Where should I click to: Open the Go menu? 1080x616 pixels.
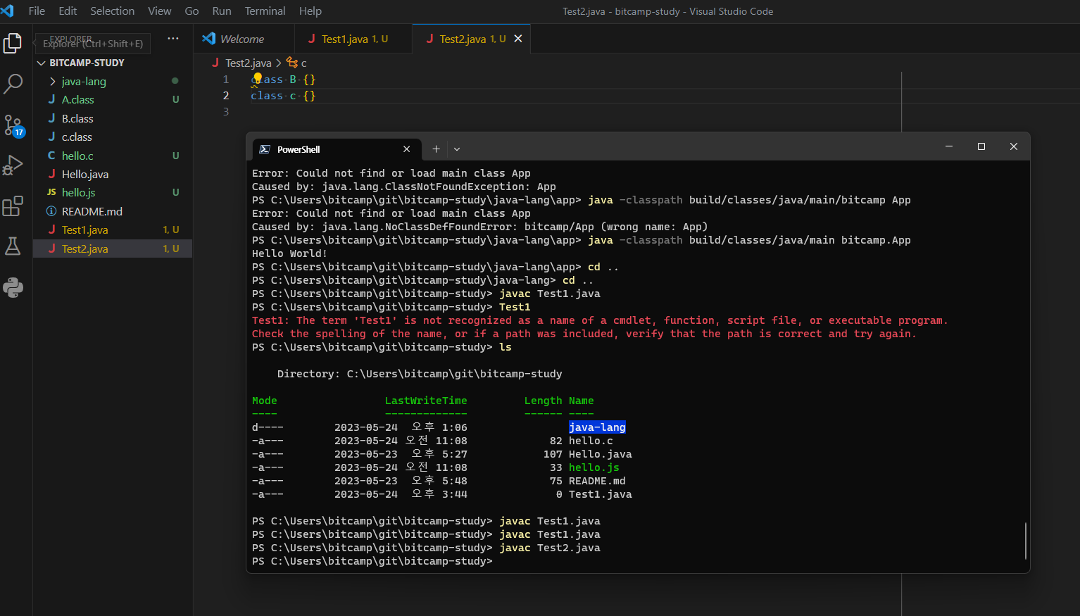click(x=191, y=11)
